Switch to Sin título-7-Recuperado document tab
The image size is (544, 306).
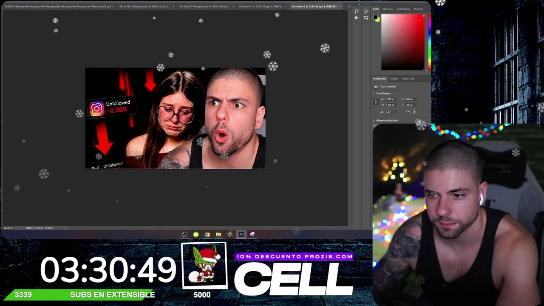click(204, 6)
